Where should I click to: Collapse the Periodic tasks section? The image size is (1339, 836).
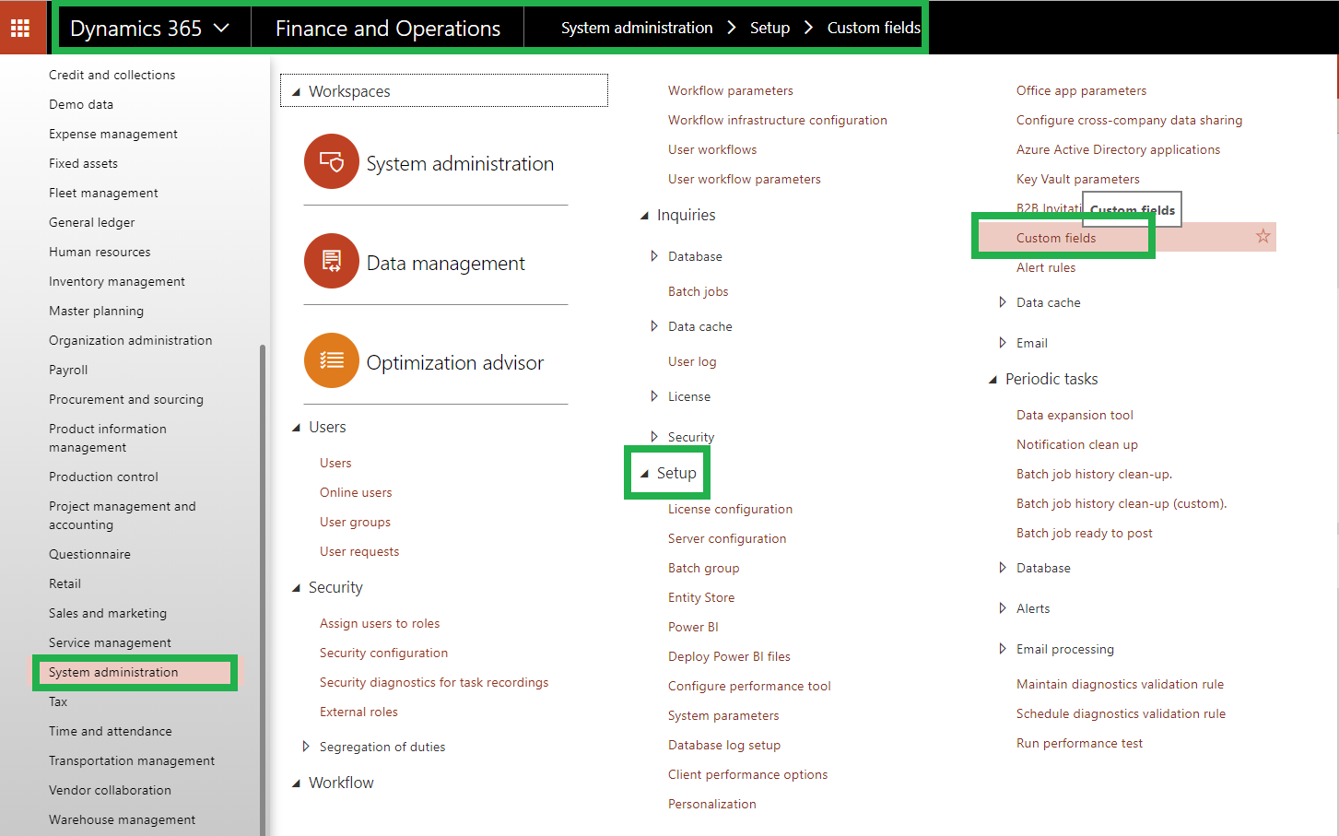pyautogui.click(x=993, y=378)
